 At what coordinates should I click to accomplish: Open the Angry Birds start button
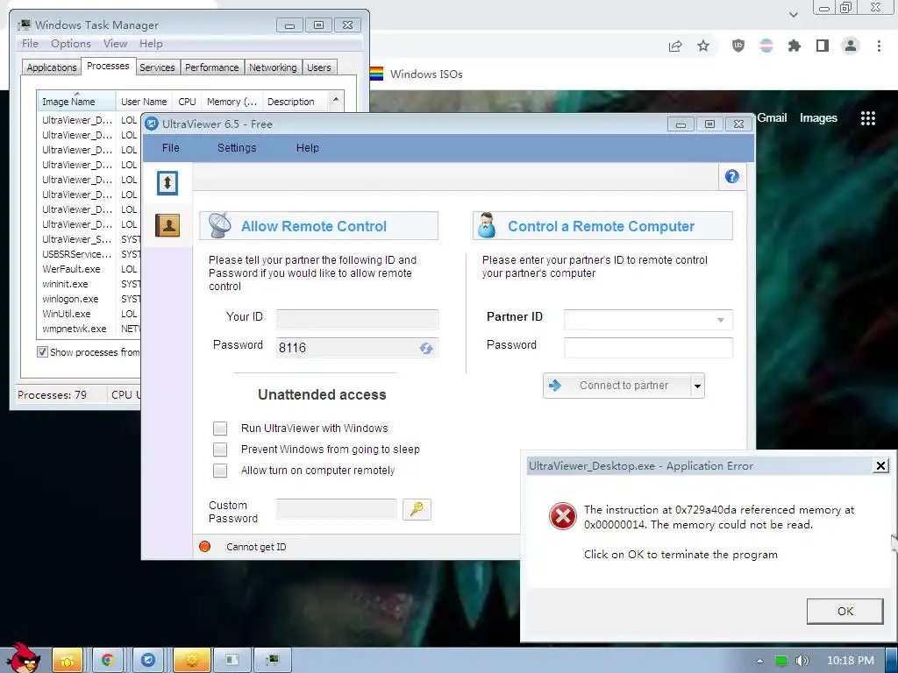(x=23, y=658)
